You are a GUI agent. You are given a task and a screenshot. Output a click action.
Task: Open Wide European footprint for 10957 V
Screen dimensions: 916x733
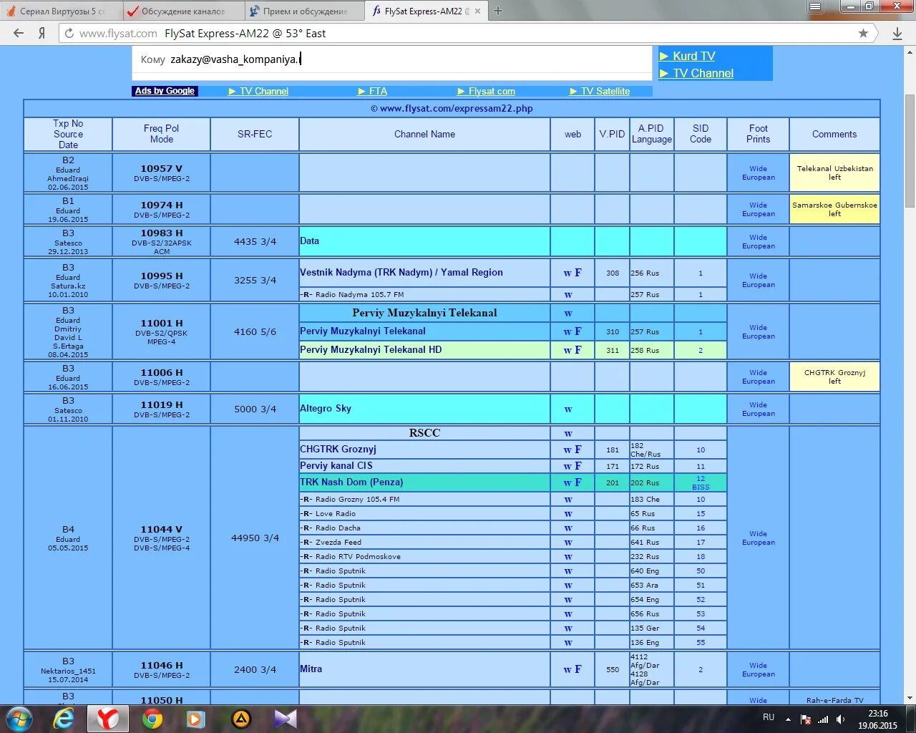(x=758, y=173)
